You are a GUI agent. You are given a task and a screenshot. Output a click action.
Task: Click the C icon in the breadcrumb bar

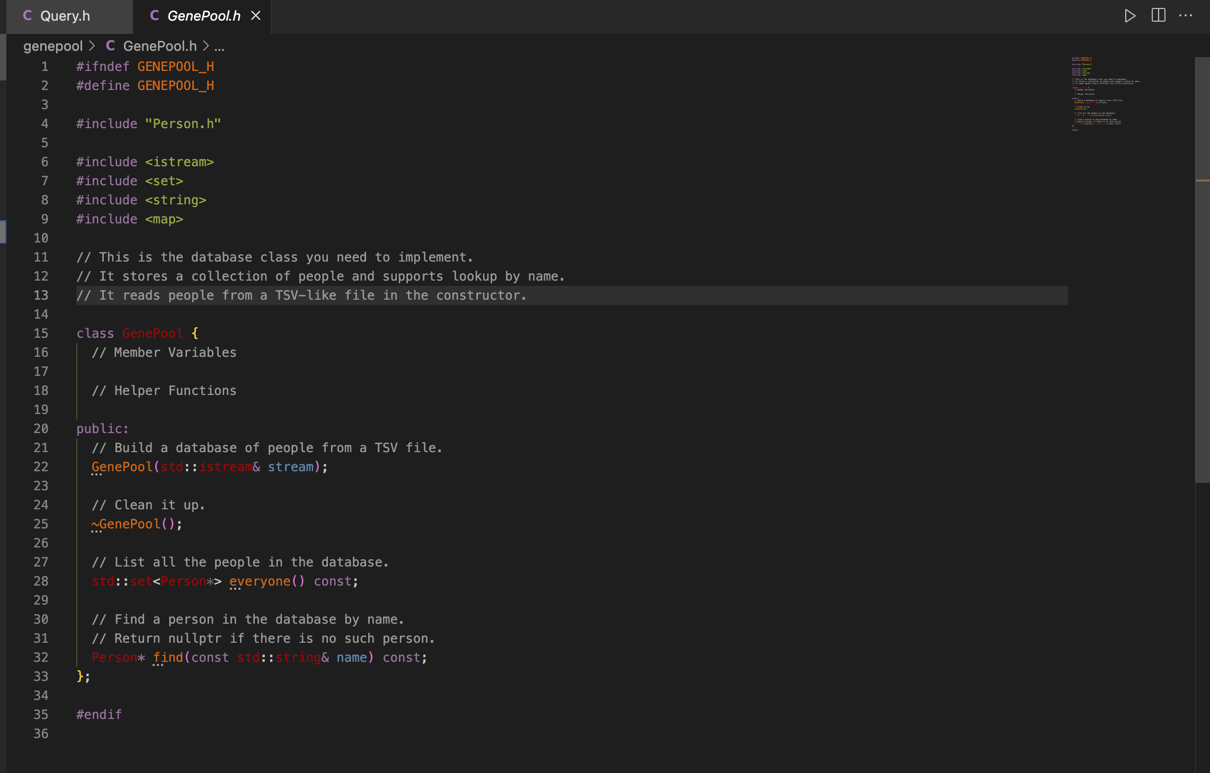click(110, 46)
